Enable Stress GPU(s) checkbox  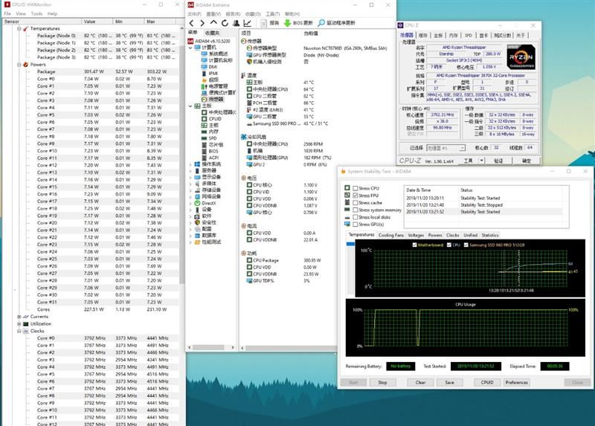coord(356,225)
